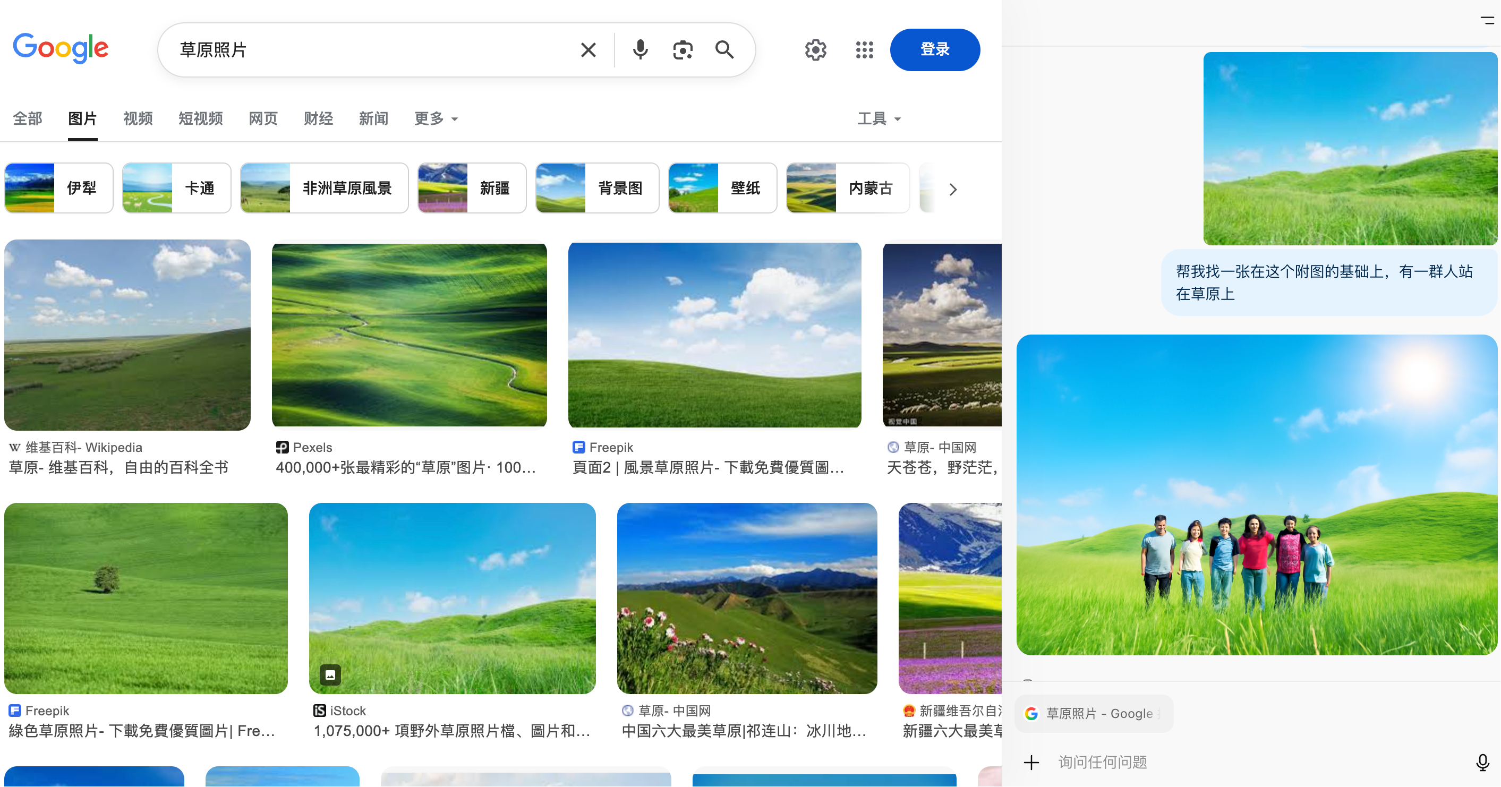Open the Google apps grid
Image resolution: width=1501 pixels, height=787 pixels.
point(864,50)
